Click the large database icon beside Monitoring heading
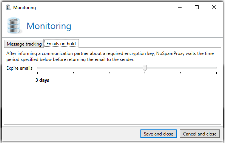The image size is (225, 143). (14, 26)
